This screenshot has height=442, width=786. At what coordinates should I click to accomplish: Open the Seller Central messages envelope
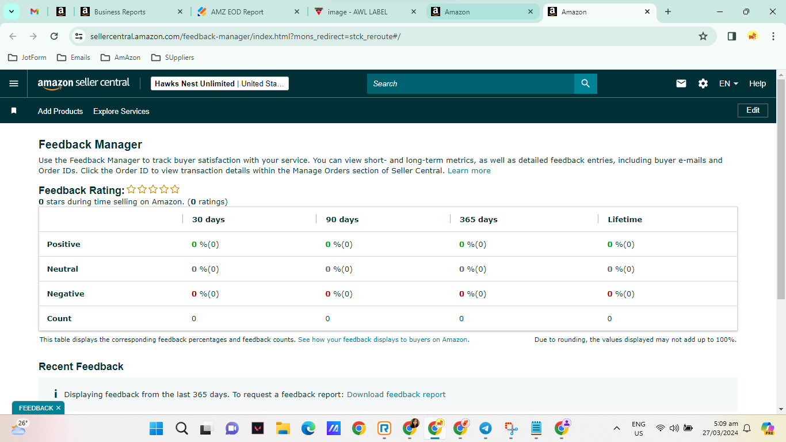click(681, 83)
